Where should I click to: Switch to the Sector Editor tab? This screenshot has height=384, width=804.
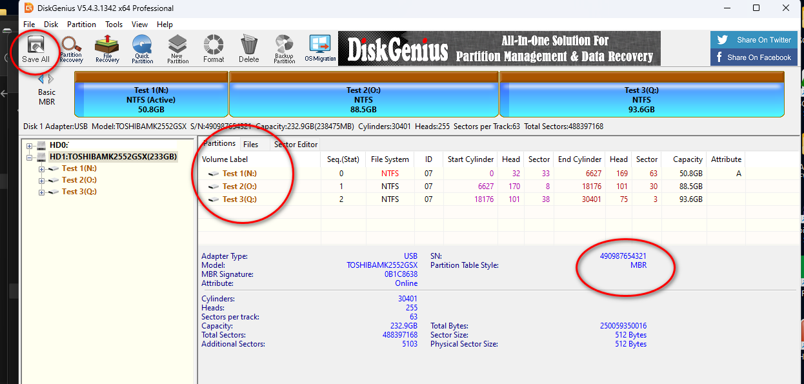coord(296,145)
